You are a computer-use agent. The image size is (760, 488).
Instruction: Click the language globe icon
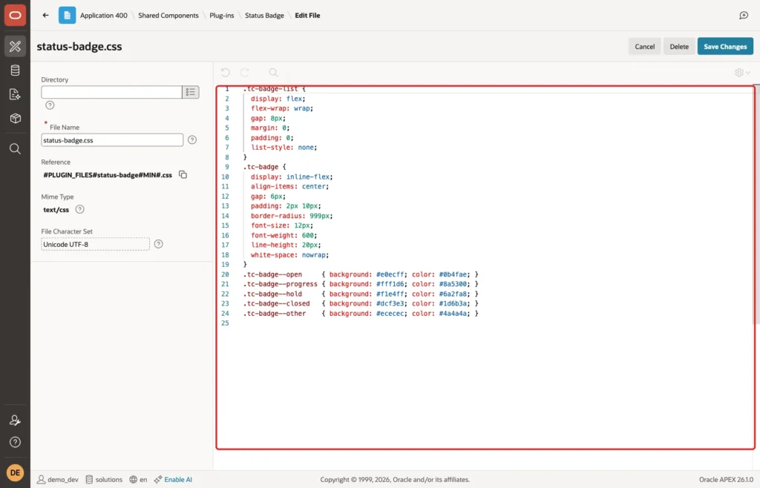[x=134, y=479]
